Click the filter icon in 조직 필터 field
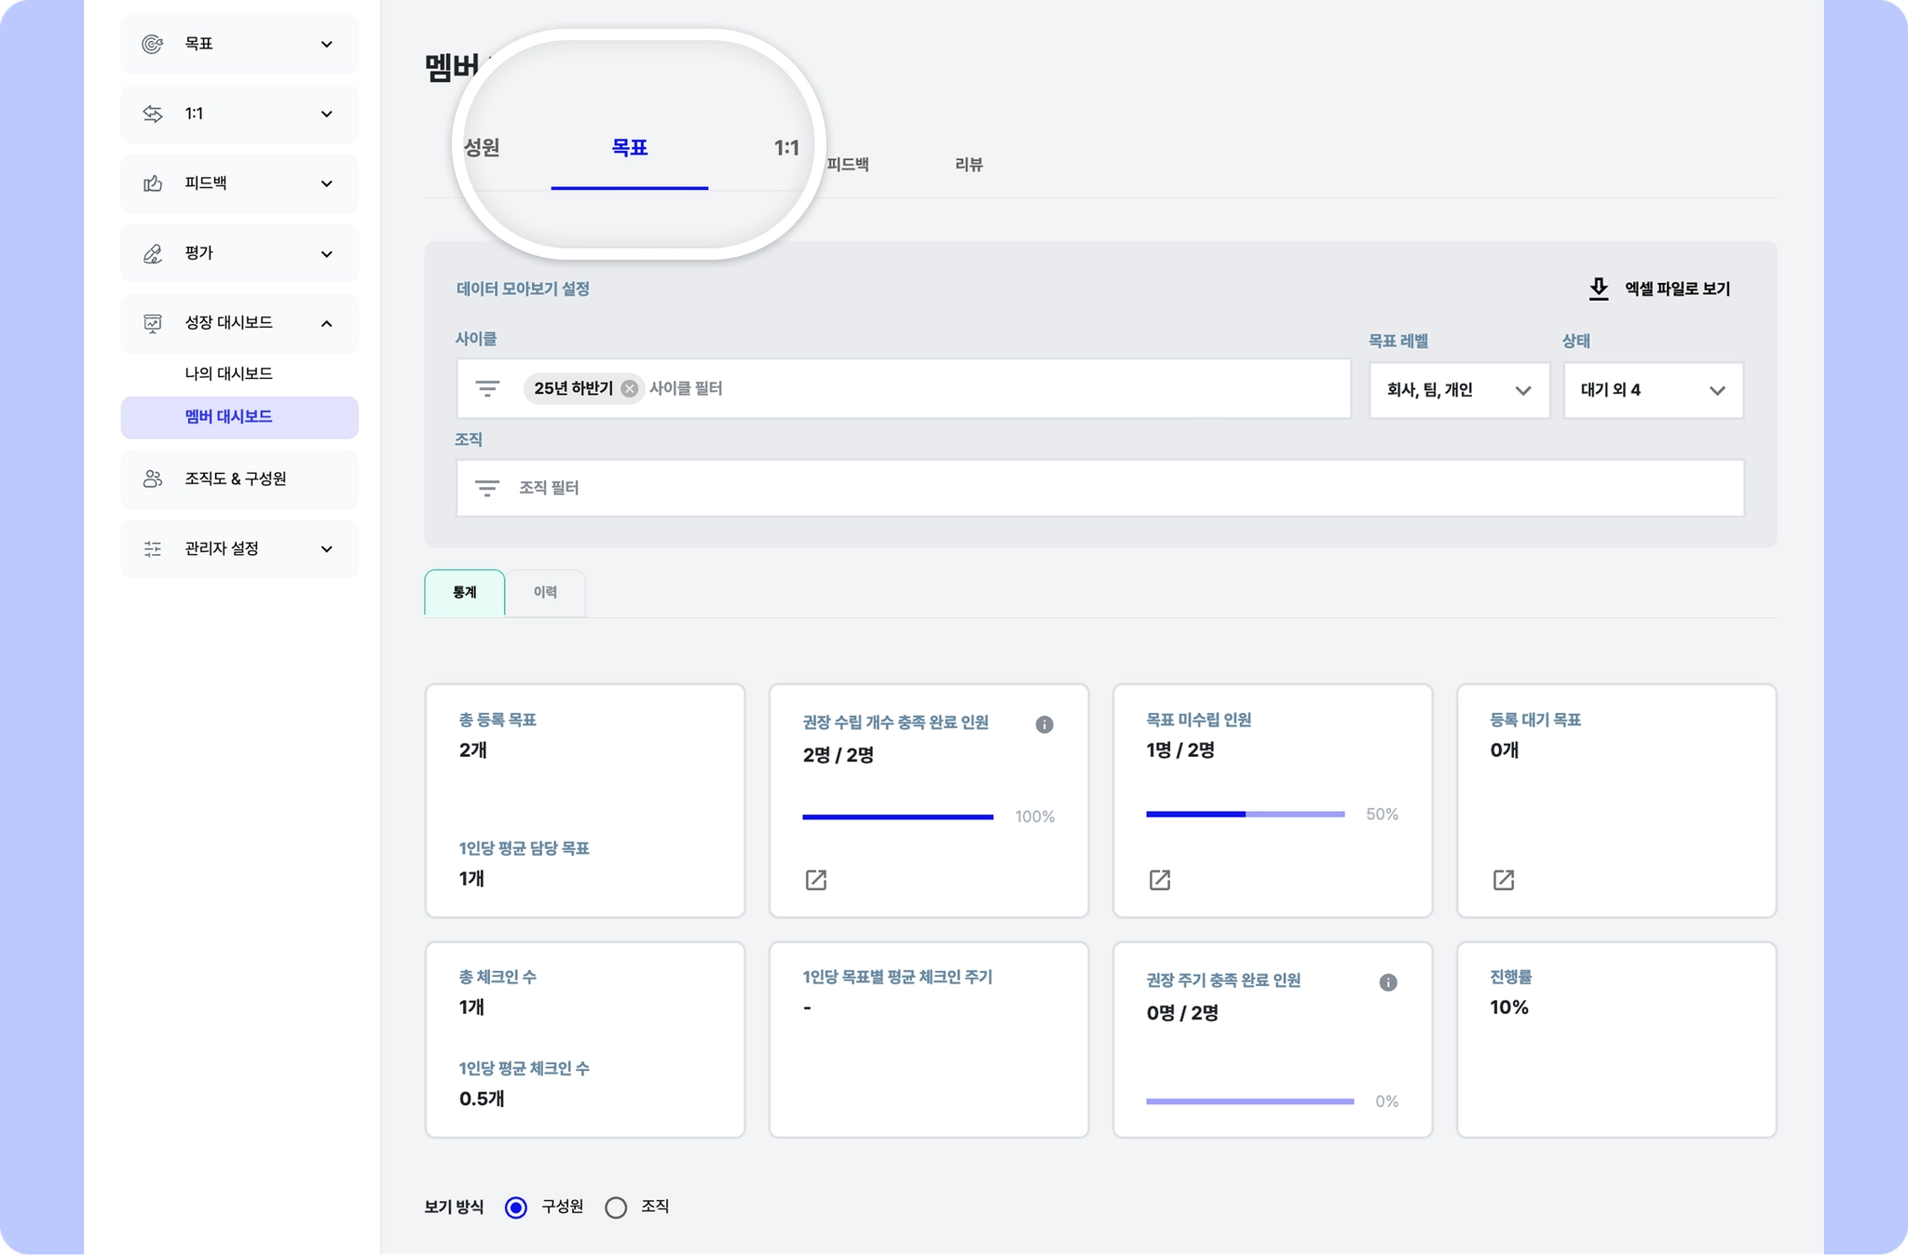Image resolution: width=1908 pixels, height=1255 pixels. click(487, 488)
